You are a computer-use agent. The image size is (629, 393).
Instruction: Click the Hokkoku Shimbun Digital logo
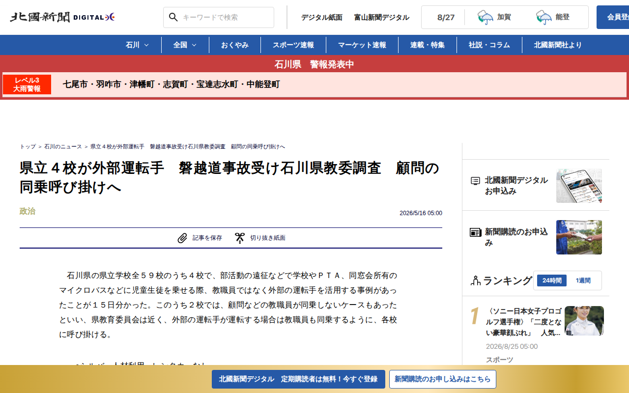(62, 17)
